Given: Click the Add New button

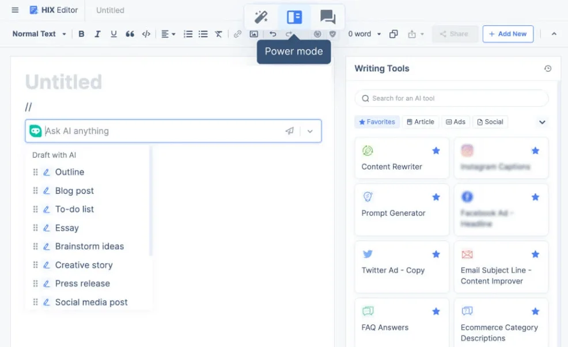Looking at the screenshot, I should tap(508, 34).
